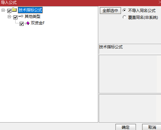
Task: Choose the 覆盖同名(非系统) radio option
Action: (125, 17)
